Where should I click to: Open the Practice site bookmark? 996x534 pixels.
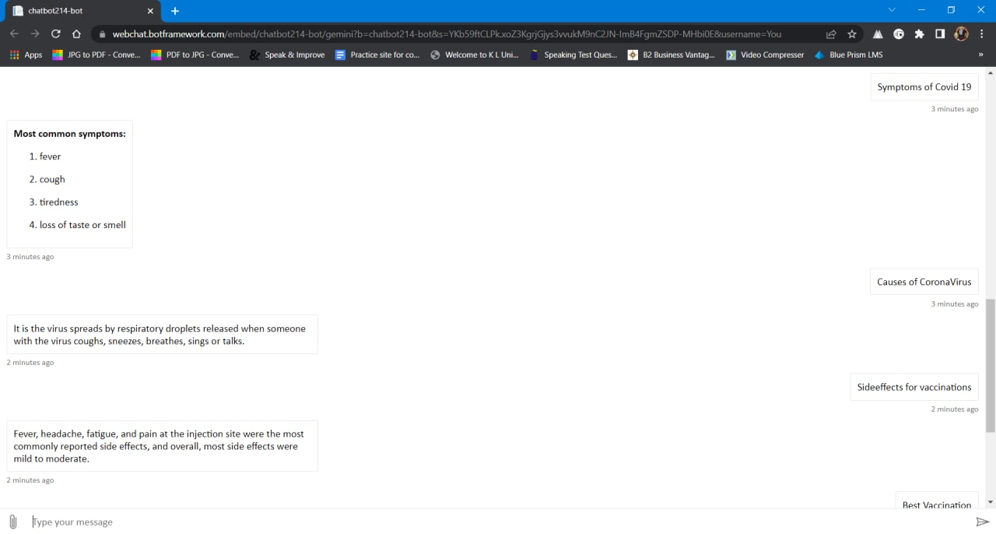coord(377,54)
